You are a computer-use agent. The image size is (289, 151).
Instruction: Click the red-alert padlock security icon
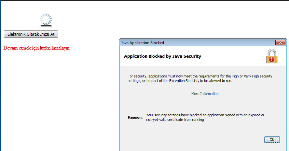(x=272, y=56)
